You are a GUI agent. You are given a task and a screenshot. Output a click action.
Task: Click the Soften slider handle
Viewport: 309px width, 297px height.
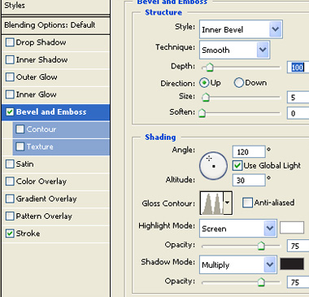[202, 113]
